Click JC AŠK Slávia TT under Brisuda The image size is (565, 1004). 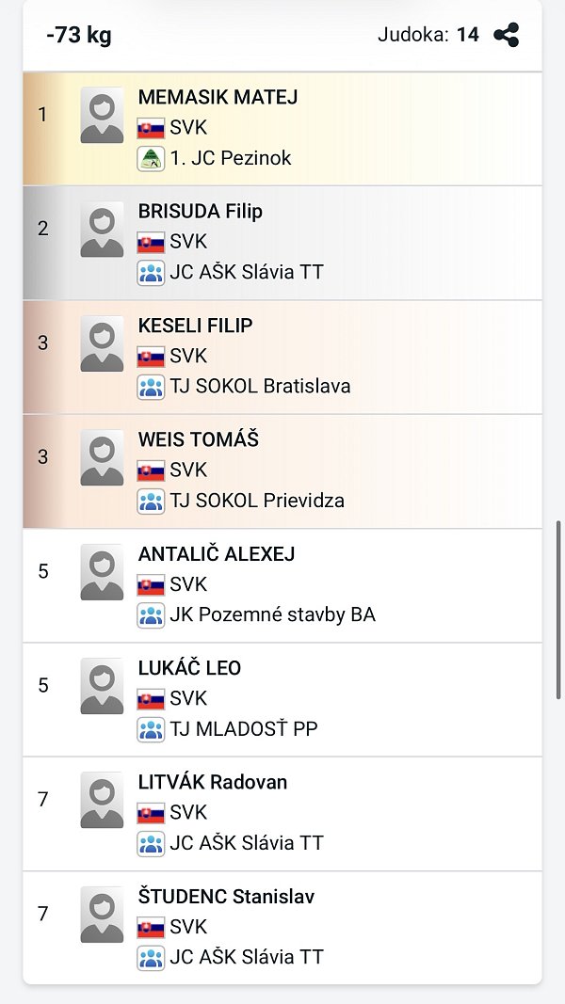point(247,273)
